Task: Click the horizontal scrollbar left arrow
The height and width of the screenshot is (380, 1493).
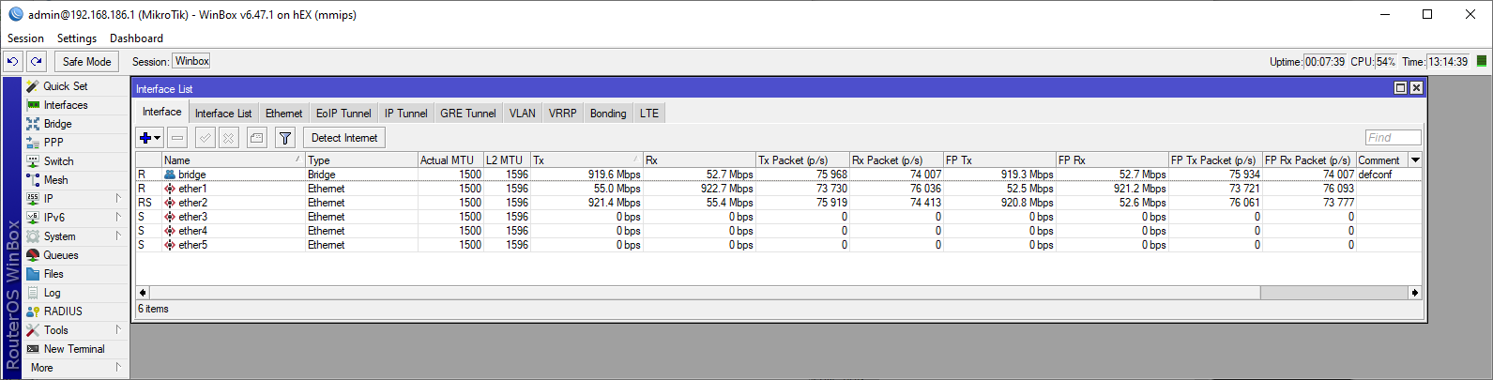Action: (x=143, y=293)
